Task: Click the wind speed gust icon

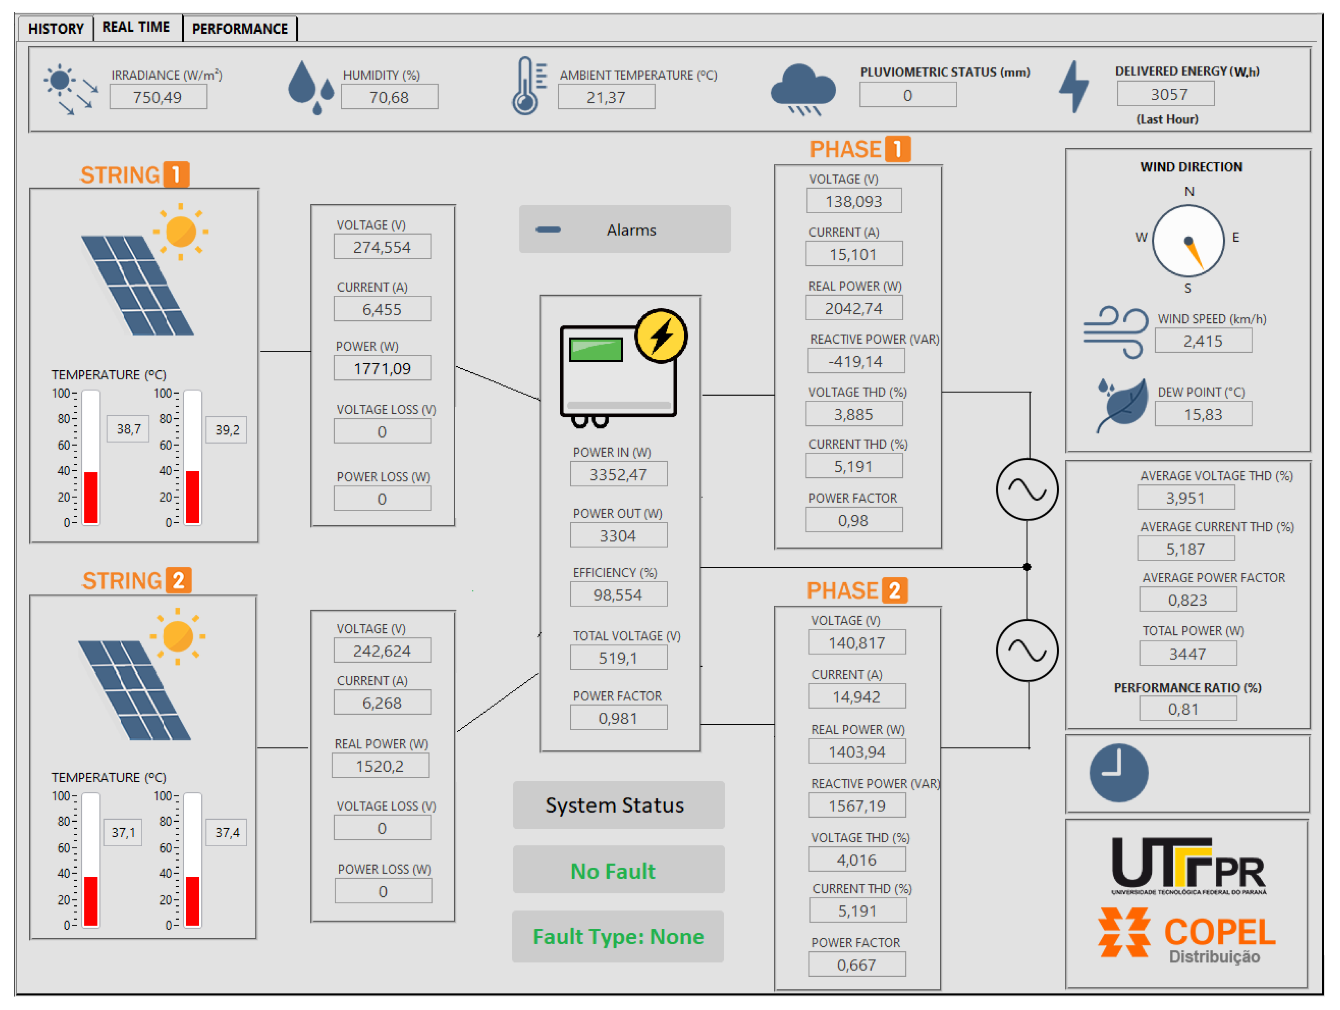Action: pyautogui.click(x=1115, y=332)
